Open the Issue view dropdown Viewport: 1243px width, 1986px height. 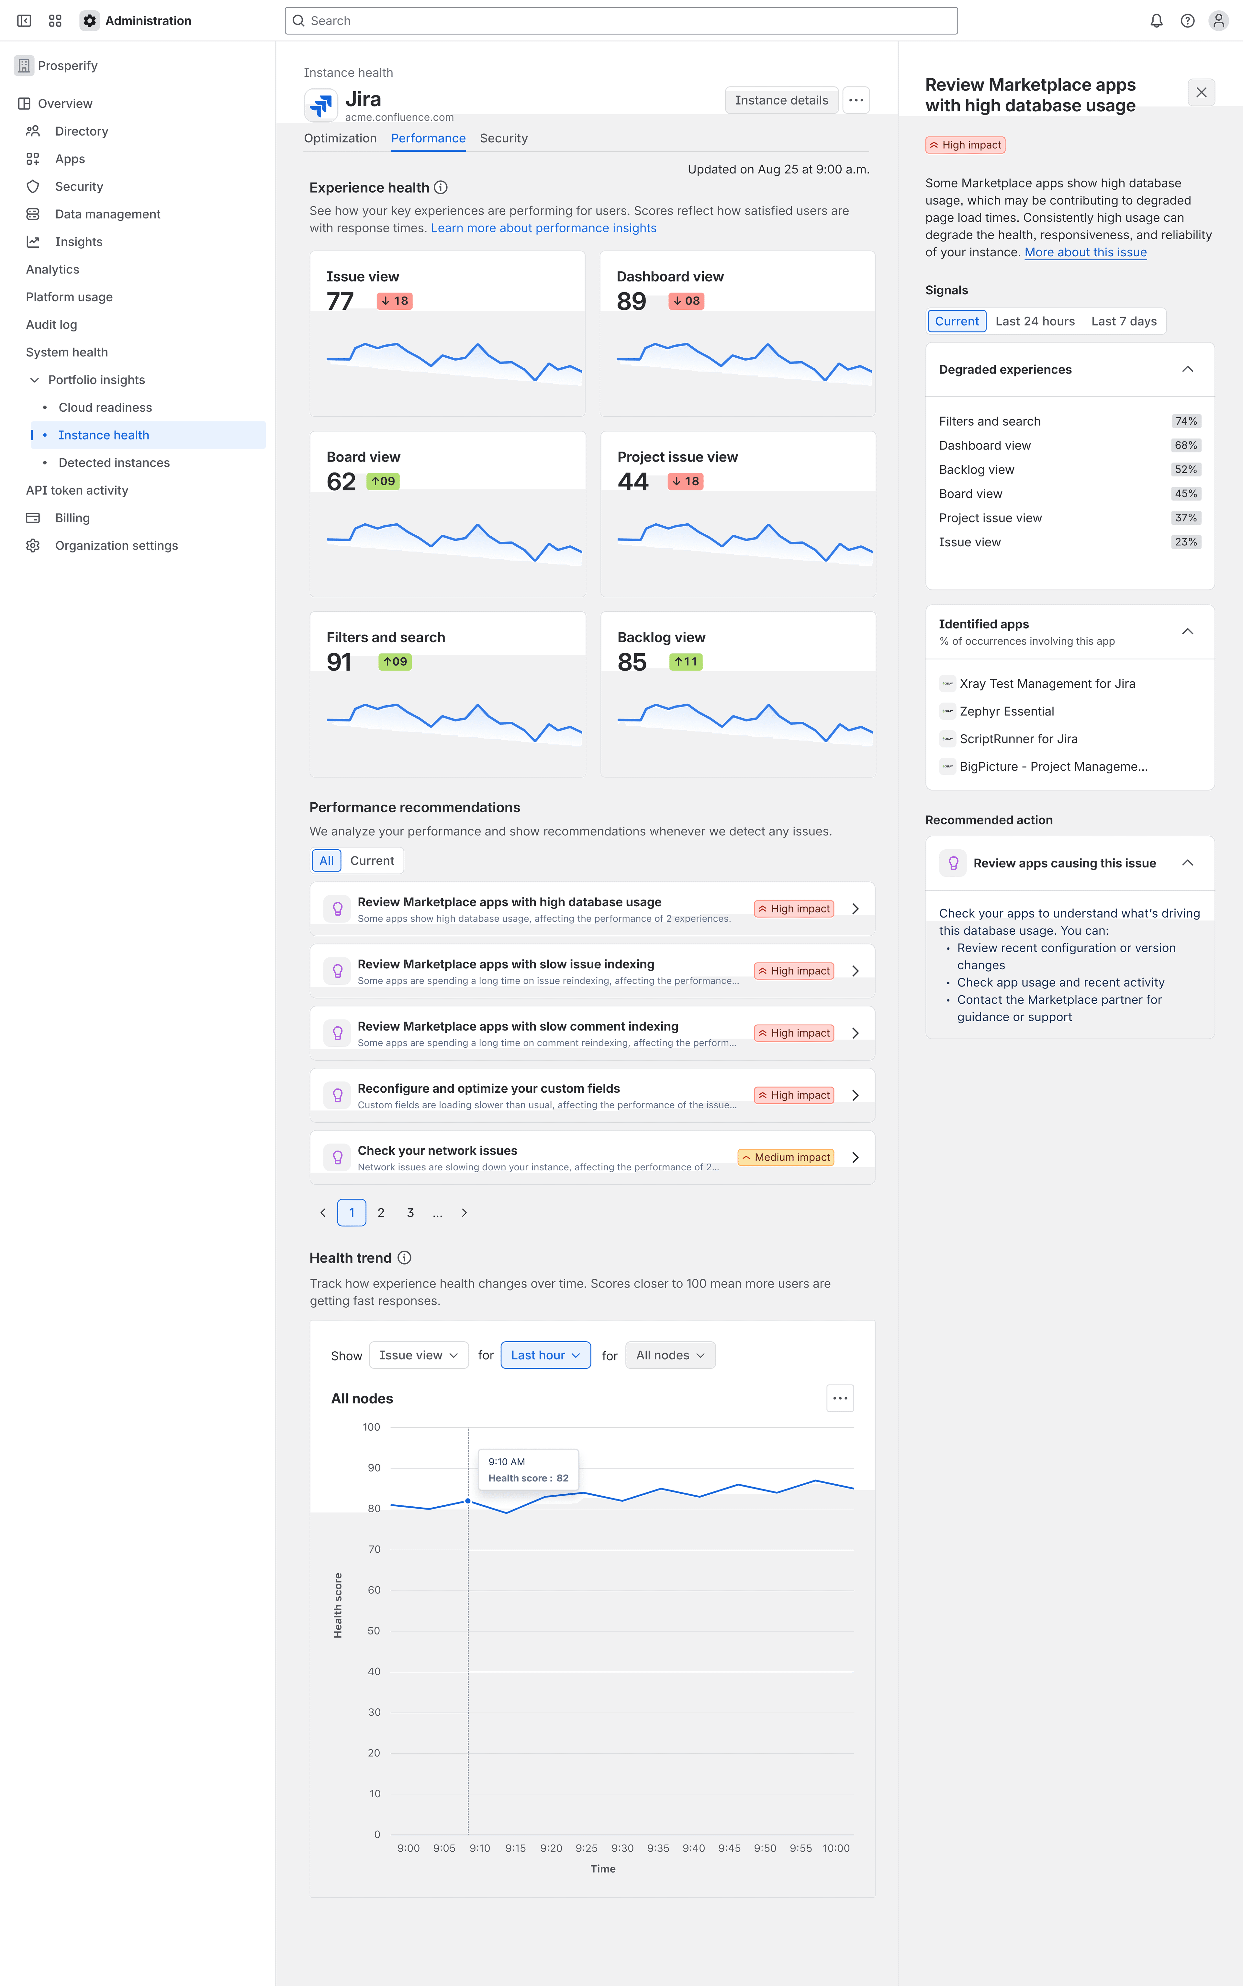(419, 1356)
